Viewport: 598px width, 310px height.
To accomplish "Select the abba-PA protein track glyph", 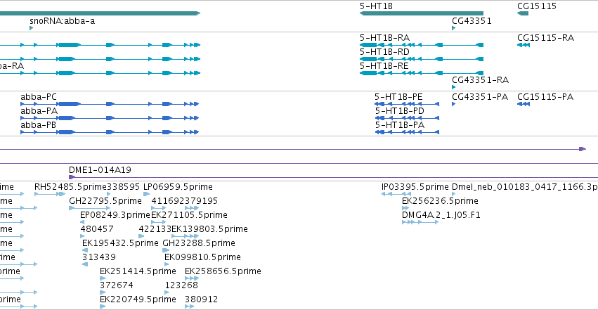I will coord(110,118).
